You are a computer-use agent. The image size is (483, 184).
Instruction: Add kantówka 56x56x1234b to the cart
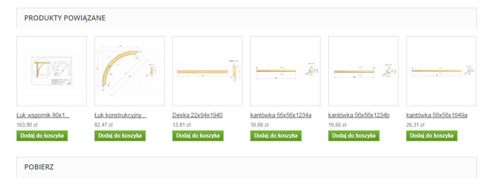(354, 136)
